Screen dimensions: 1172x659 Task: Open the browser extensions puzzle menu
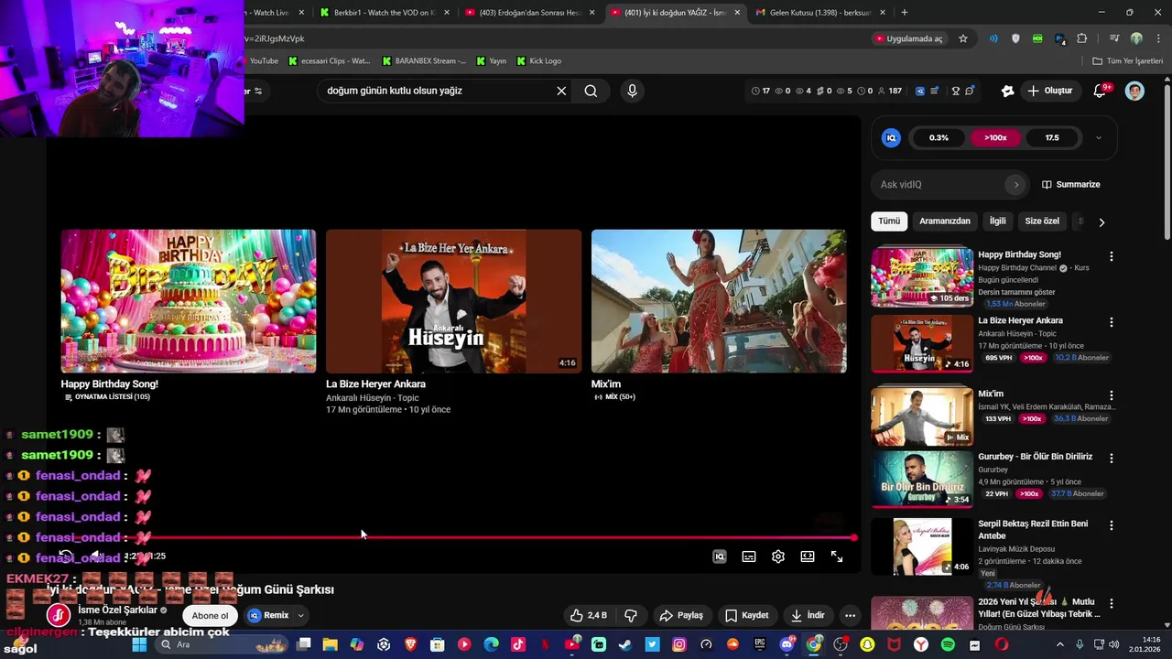[1082, 38]
